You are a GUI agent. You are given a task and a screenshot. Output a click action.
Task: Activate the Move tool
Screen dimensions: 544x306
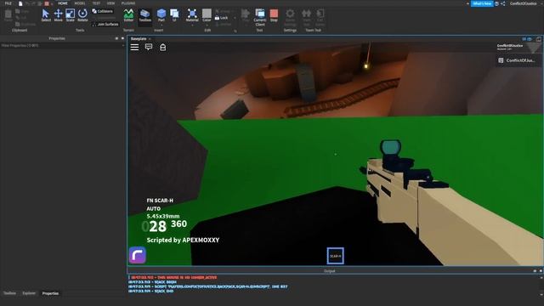pos(58,15)
